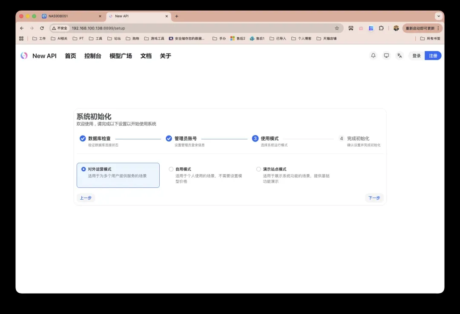Choose the 演示站点模式 radio option
The image size is (460, 314).
pos(259,169)
